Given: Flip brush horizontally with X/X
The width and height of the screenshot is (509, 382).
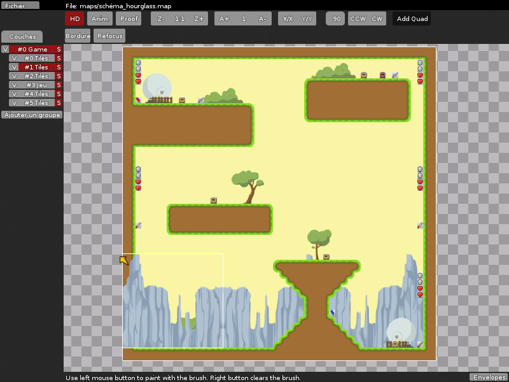Looking at the screenshot, I should click(x=288, y=19).
